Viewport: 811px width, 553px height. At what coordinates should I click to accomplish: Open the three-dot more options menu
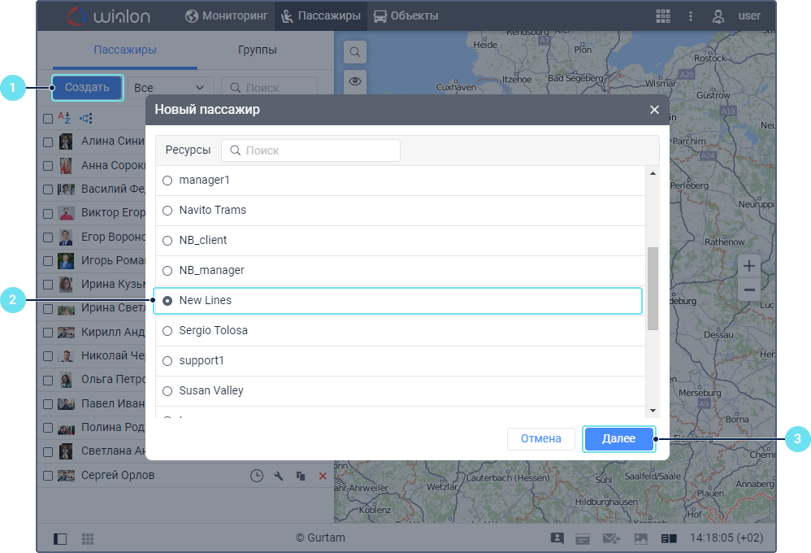[691, 15]
